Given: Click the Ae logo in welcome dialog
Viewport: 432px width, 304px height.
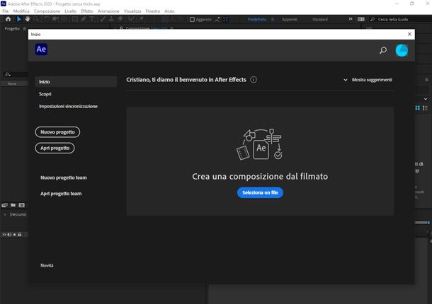Looking at the screenshot, I should point(41,49).
